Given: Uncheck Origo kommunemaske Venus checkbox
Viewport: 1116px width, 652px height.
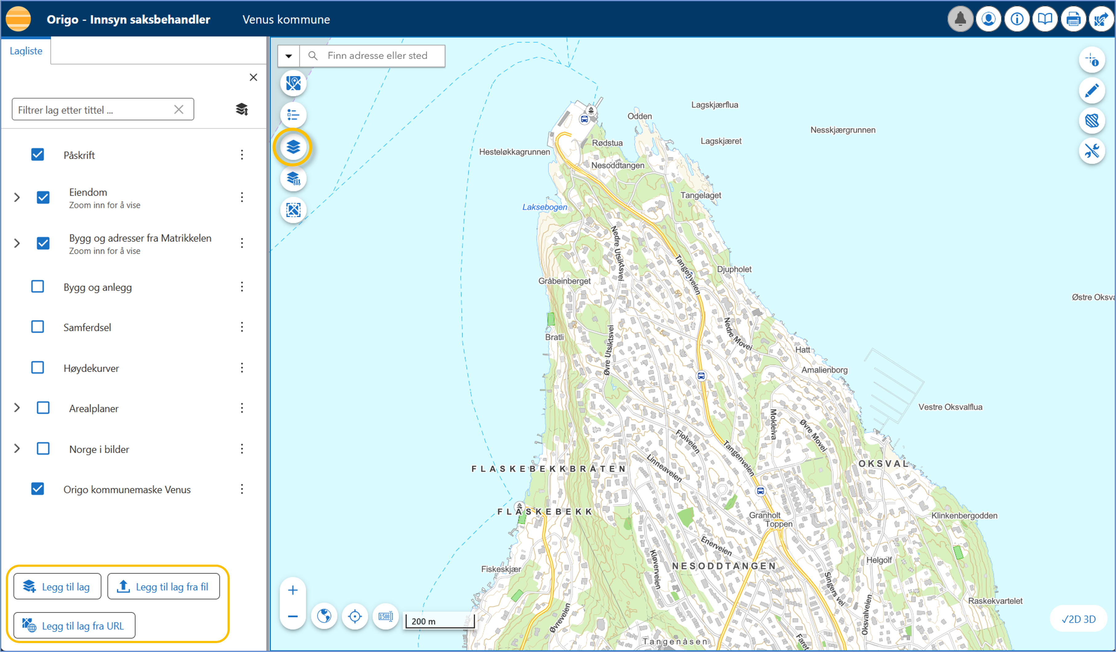Looking at the screenshot, I should click(38, 489).
